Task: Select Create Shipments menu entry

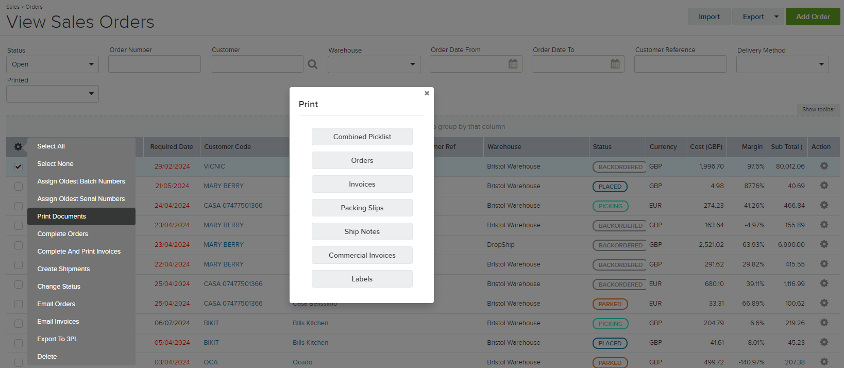Action: pyautogui.click(x=81, y=269)
